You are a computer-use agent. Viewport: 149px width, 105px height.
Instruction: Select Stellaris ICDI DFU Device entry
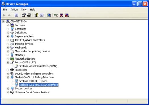click(x=33, y=81)
